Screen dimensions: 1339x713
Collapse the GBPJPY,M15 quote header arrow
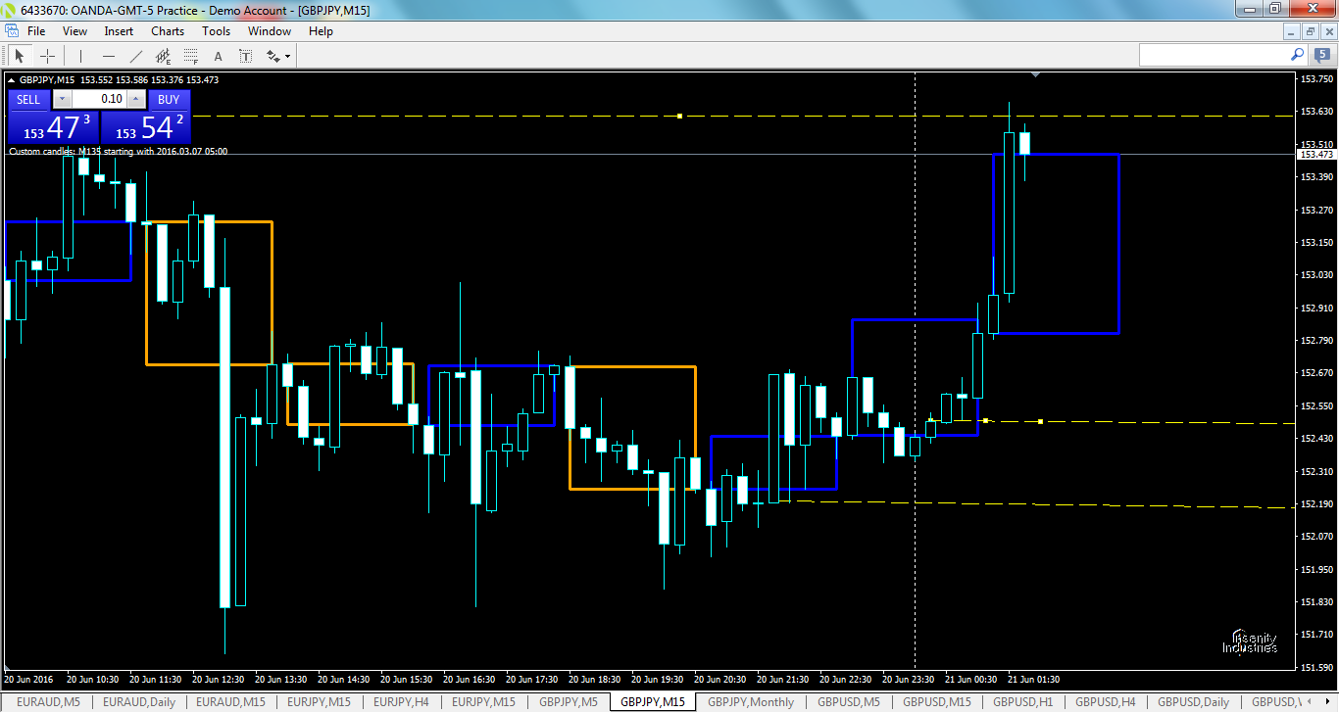11,80
